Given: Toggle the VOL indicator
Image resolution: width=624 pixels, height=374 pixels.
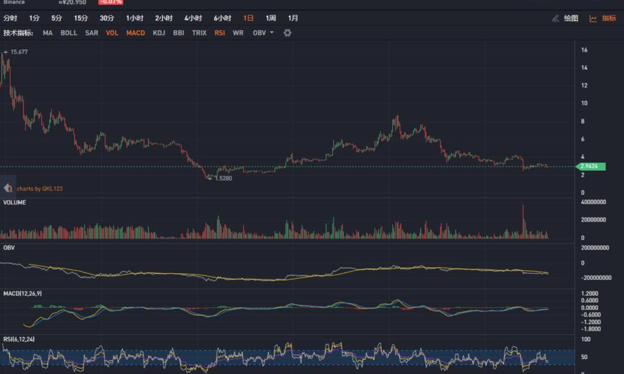Looking at the screenshot, I should pos(112,33).
